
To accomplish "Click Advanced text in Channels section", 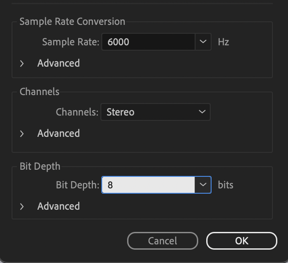I will 58,133.
